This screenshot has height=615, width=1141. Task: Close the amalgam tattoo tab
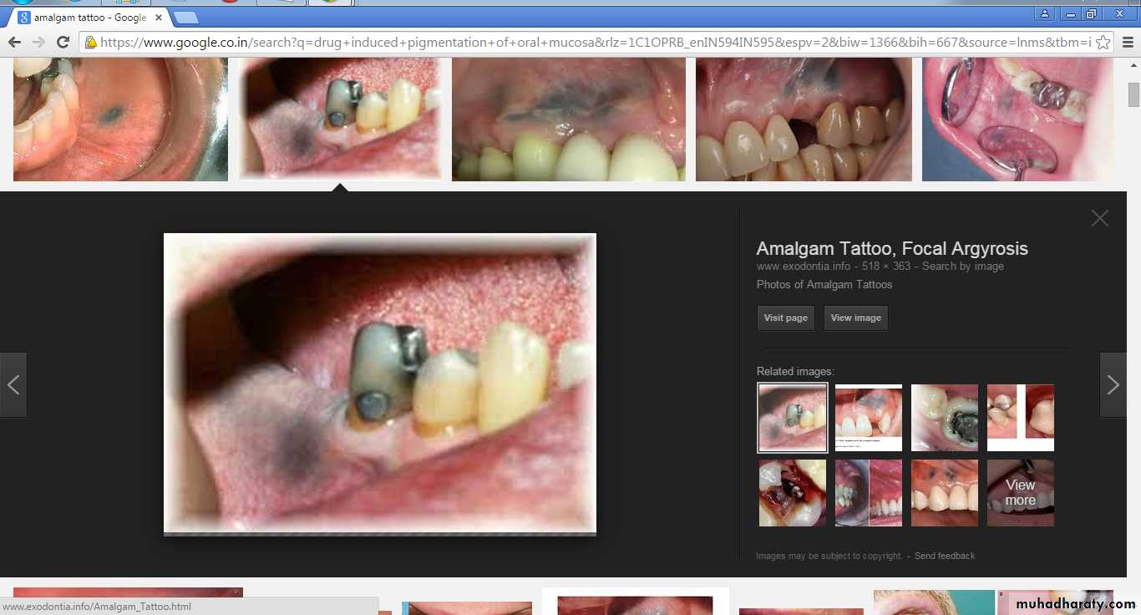tap(159, 18)
